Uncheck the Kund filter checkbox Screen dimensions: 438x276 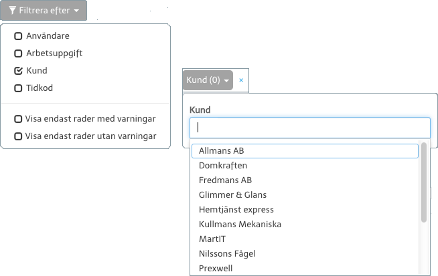click(x=18, y=70)
